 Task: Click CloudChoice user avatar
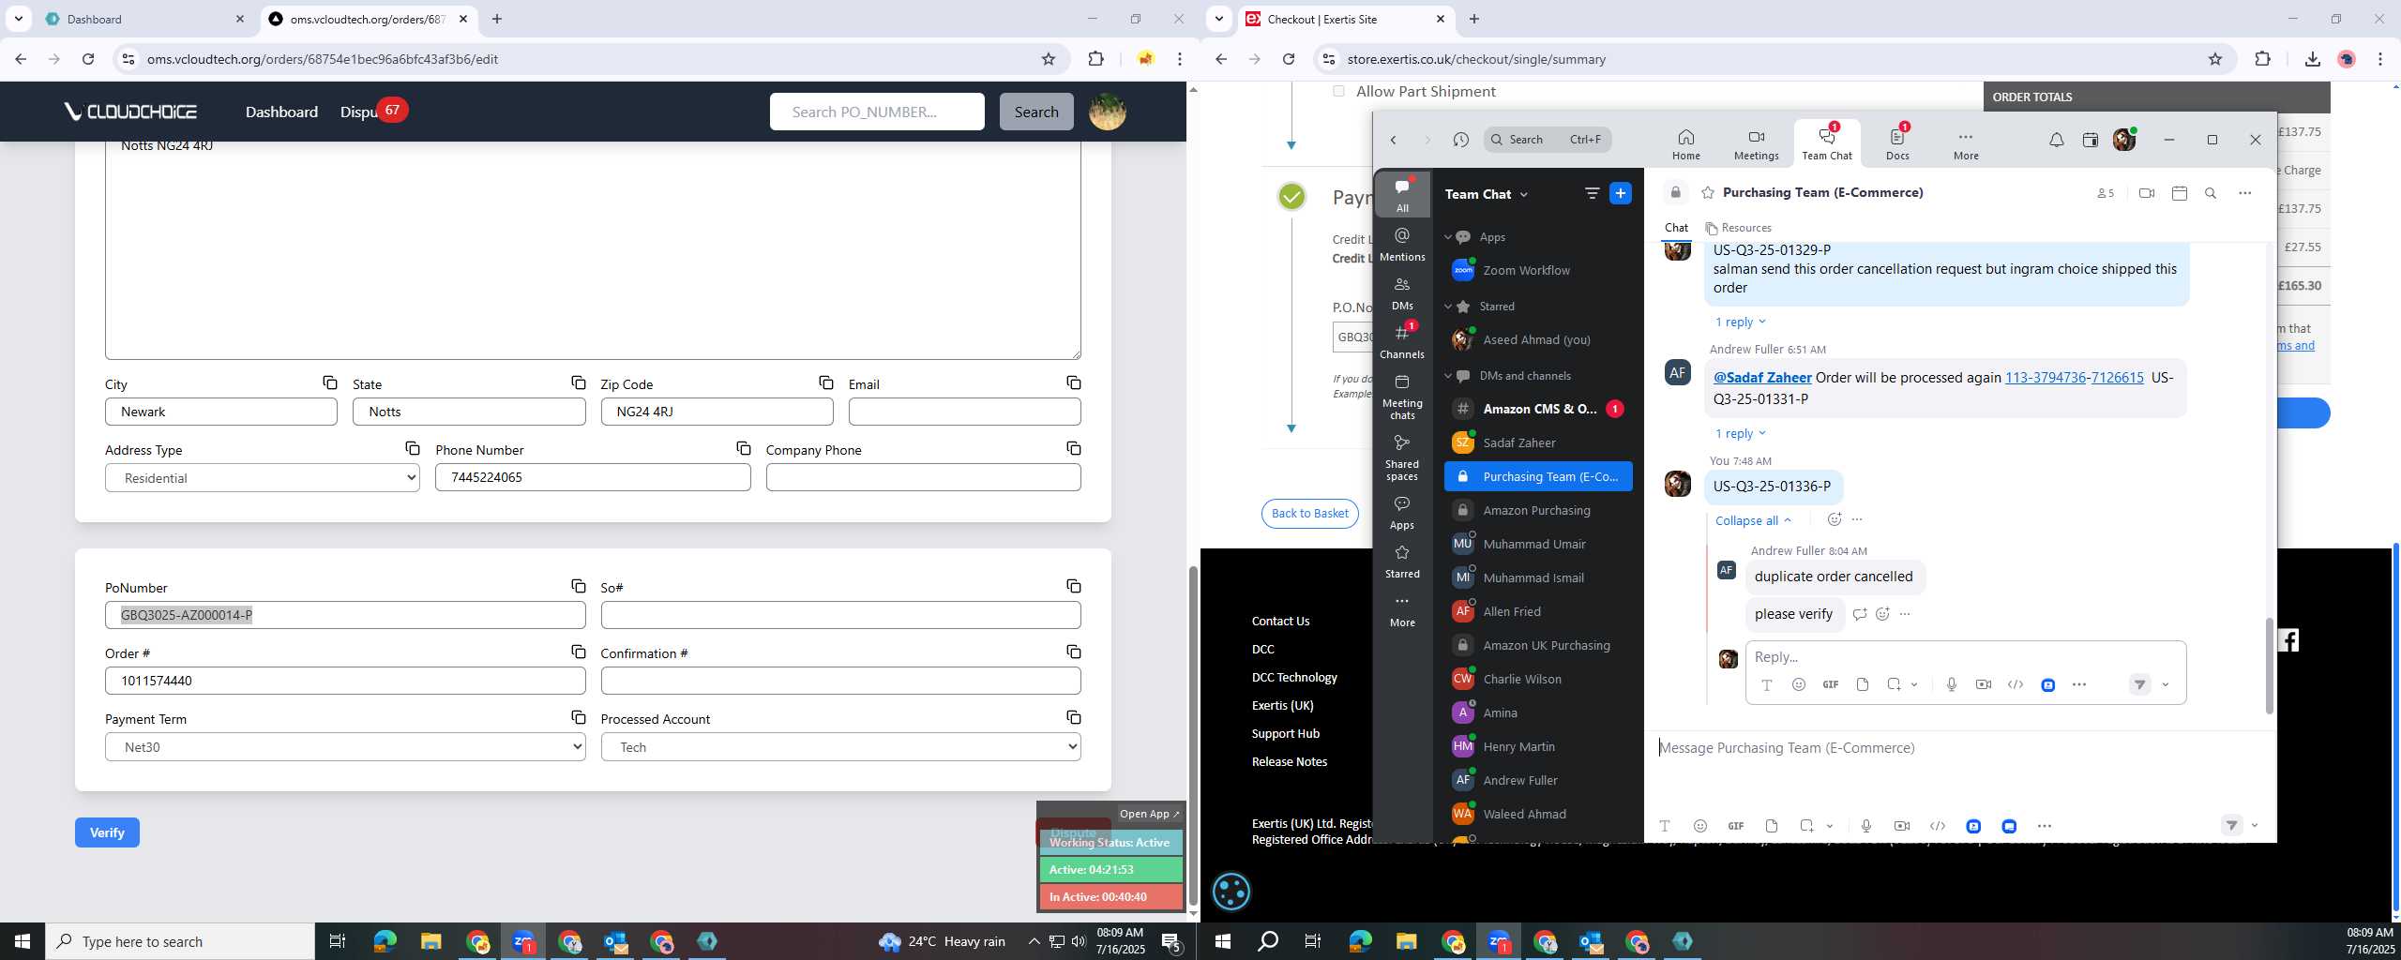click(x=1108, y=112)
